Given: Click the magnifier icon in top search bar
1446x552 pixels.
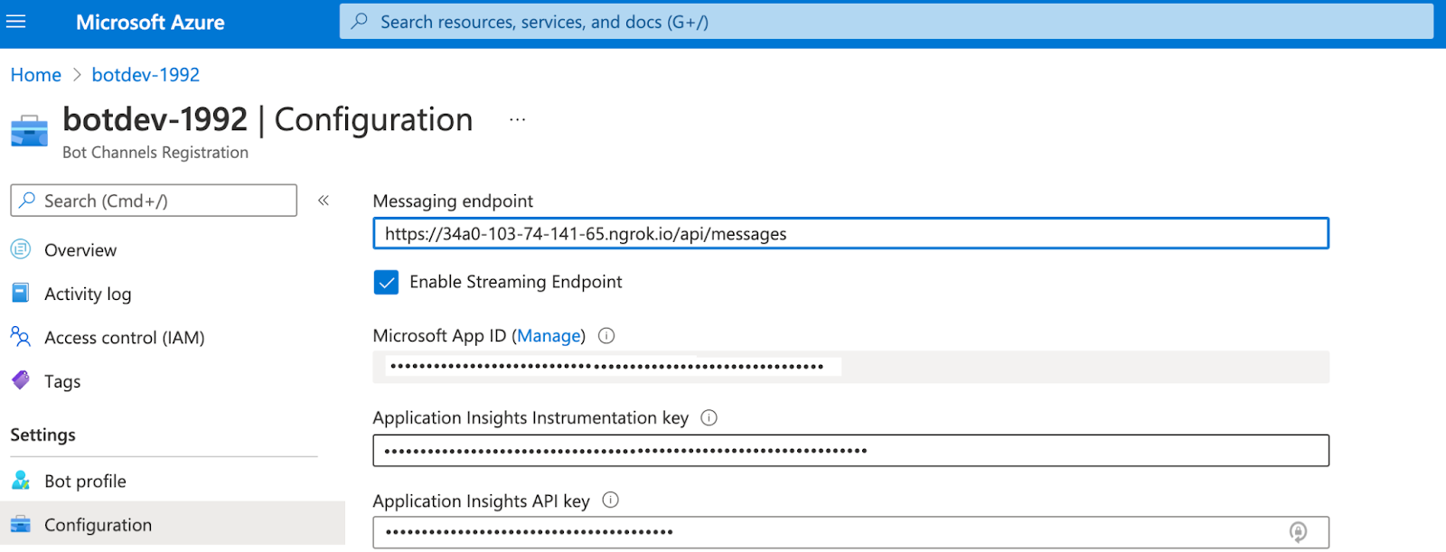Looking at the screenshot, I should click(x=360, y=21).
